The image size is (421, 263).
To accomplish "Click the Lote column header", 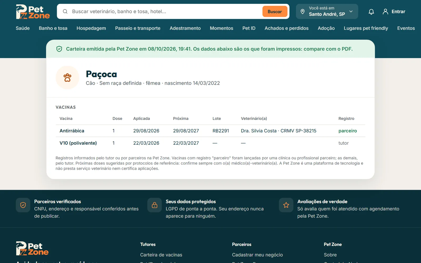I will coord(217,119).
